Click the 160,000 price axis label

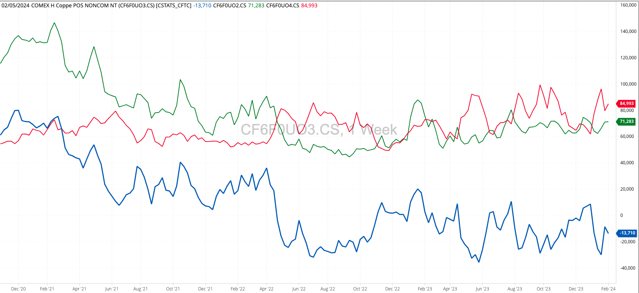pos(628,5)
